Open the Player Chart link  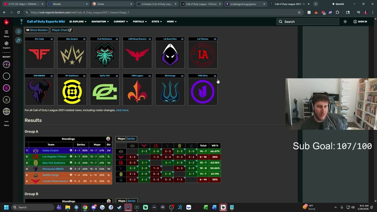pos(62,30)
